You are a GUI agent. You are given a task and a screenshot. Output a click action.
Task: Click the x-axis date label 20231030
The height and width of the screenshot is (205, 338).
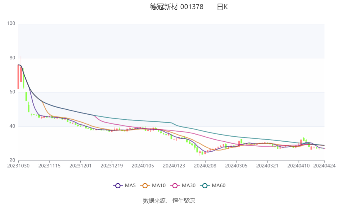[18, 166]
